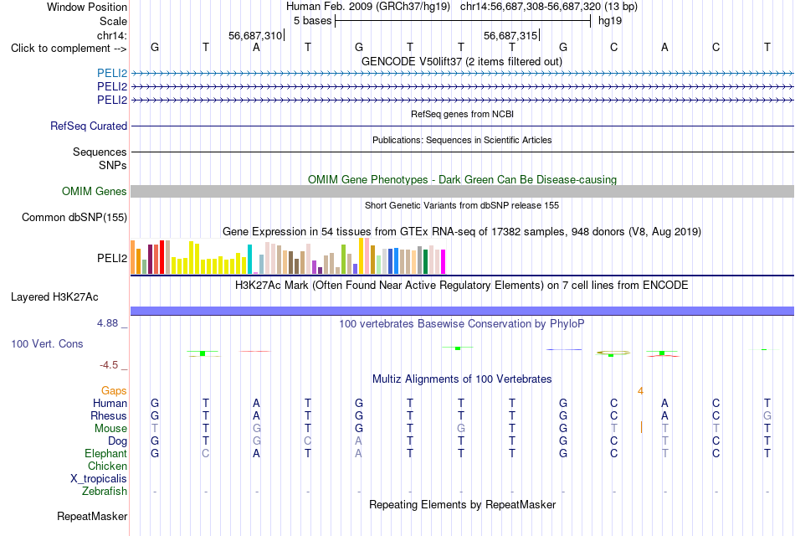Click the gray OMIM Genes bar

462,191
